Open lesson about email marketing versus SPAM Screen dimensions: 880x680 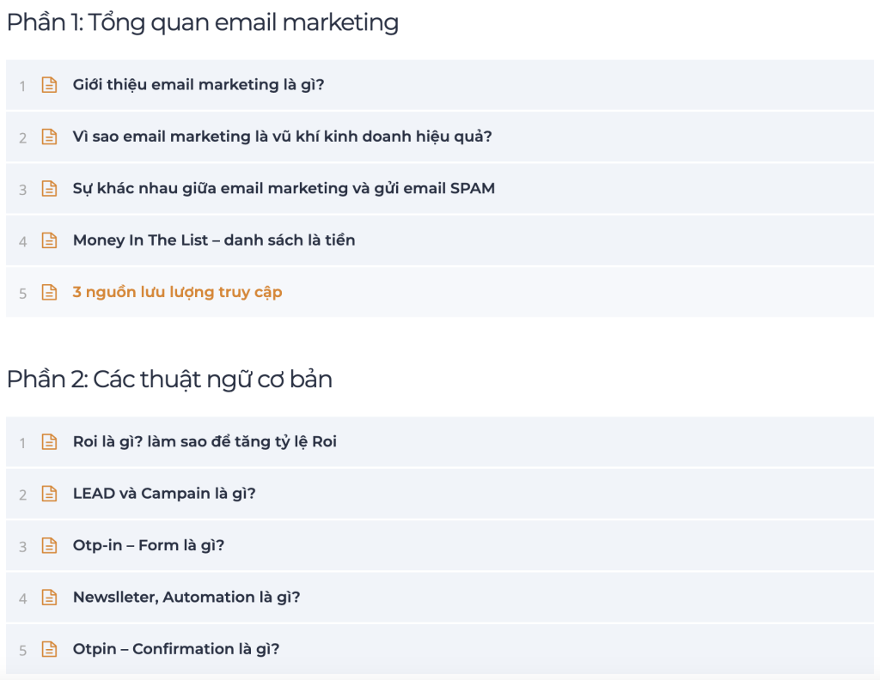[284, 189]
